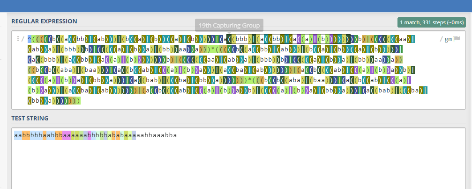Click the regex flags flag icon
This screenshot has height=189, width=472.
click(x=457, y=39)
